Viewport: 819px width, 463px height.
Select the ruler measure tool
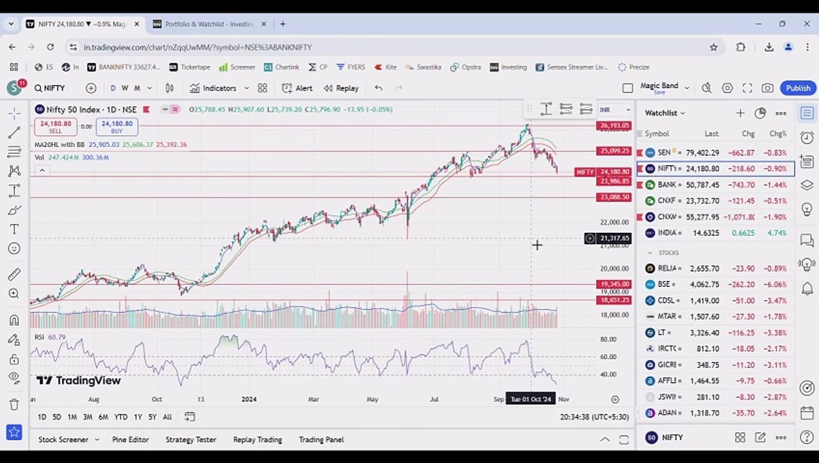(x=14, y=275)
